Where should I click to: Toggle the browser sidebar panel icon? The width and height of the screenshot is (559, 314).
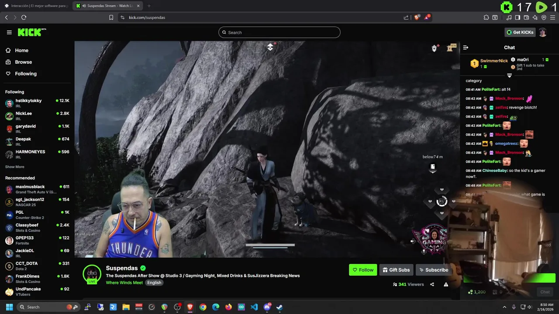(x=518, y=17)
